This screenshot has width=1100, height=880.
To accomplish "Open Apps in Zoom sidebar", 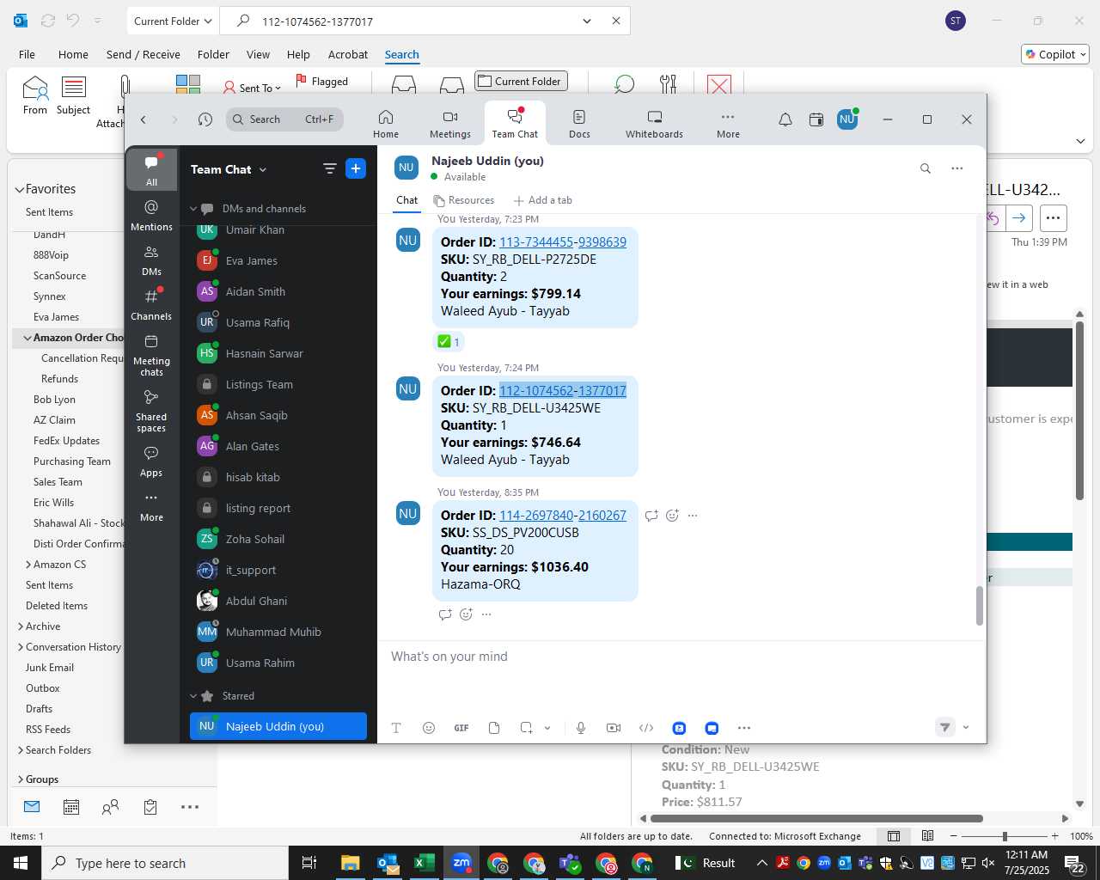I will pyautogui.click(x=151, y=461).
